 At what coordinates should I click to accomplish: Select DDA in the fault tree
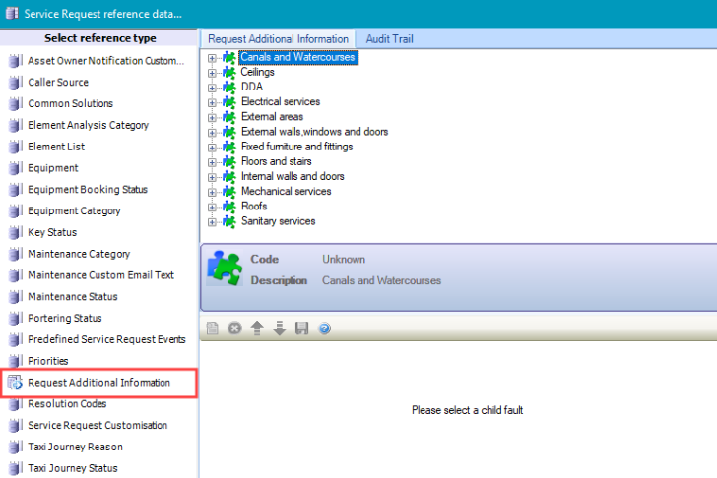[251, 87]
